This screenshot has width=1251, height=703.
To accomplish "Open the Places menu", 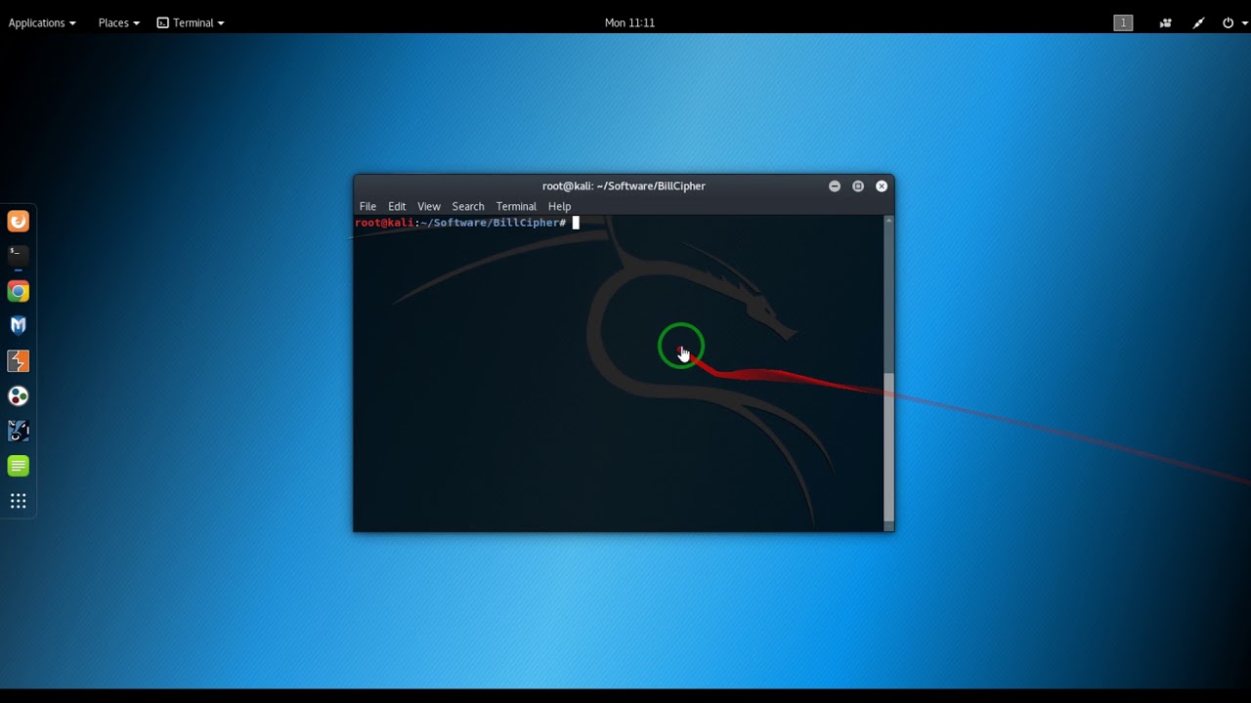I will click(118, 22).
